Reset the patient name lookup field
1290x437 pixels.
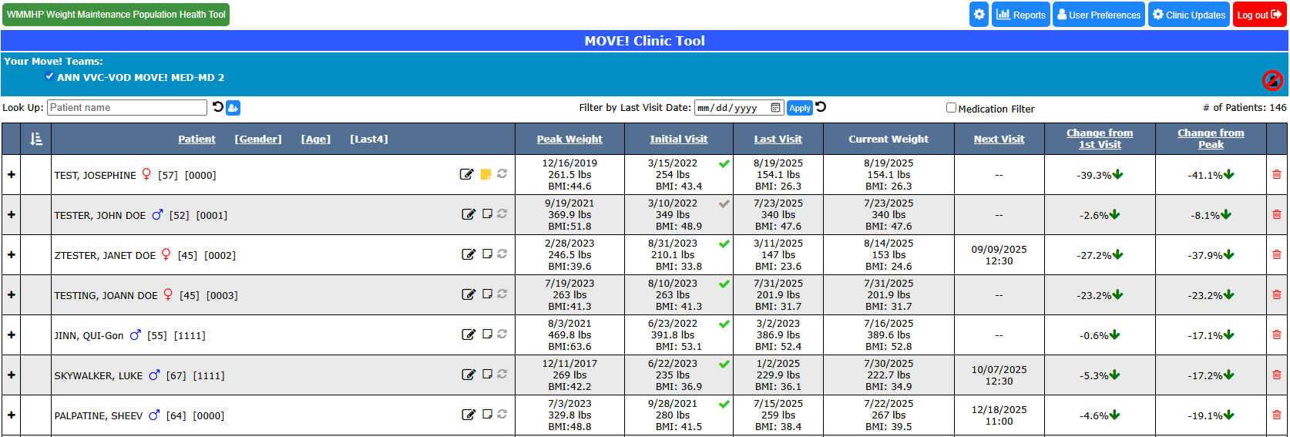[218, 107]
